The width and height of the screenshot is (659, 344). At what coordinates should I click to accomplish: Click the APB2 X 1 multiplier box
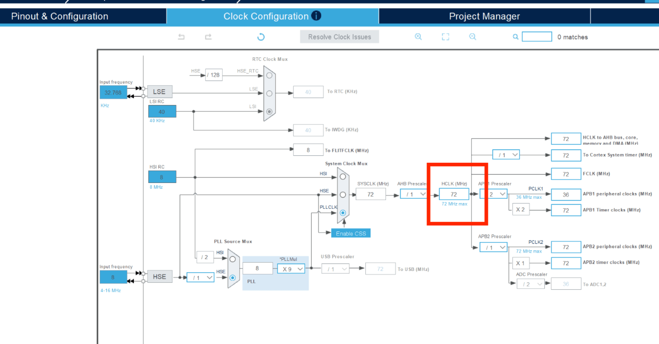coord(521,263)
